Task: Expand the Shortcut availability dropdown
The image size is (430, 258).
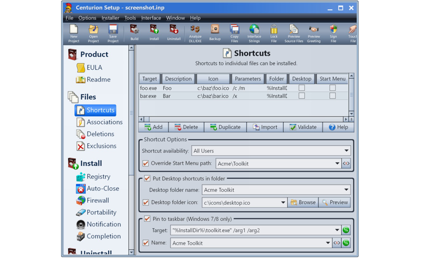Action: point(346,151)
